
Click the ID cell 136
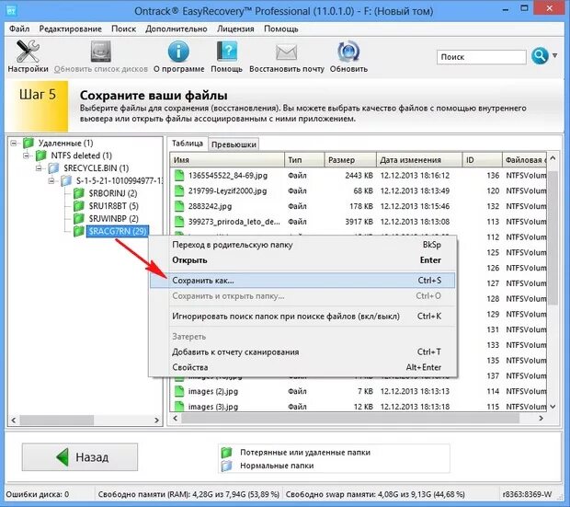pos(493,176)
